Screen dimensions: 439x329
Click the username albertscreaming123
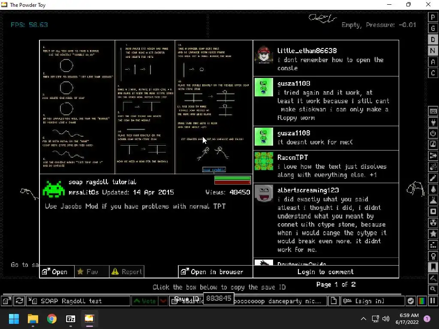[x=308, y=190]
